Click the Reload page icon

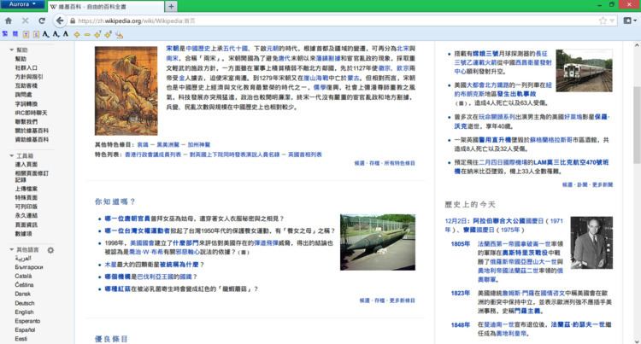41,20
